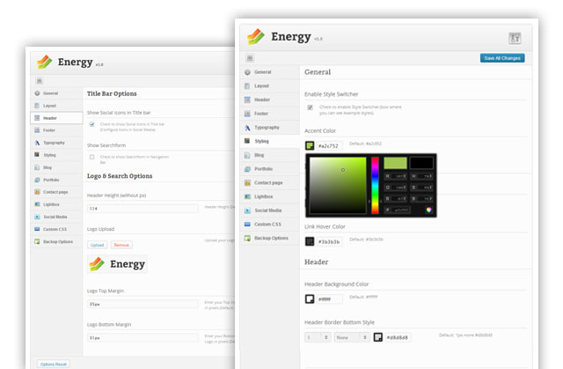Click the Save All Changes button

502,58
